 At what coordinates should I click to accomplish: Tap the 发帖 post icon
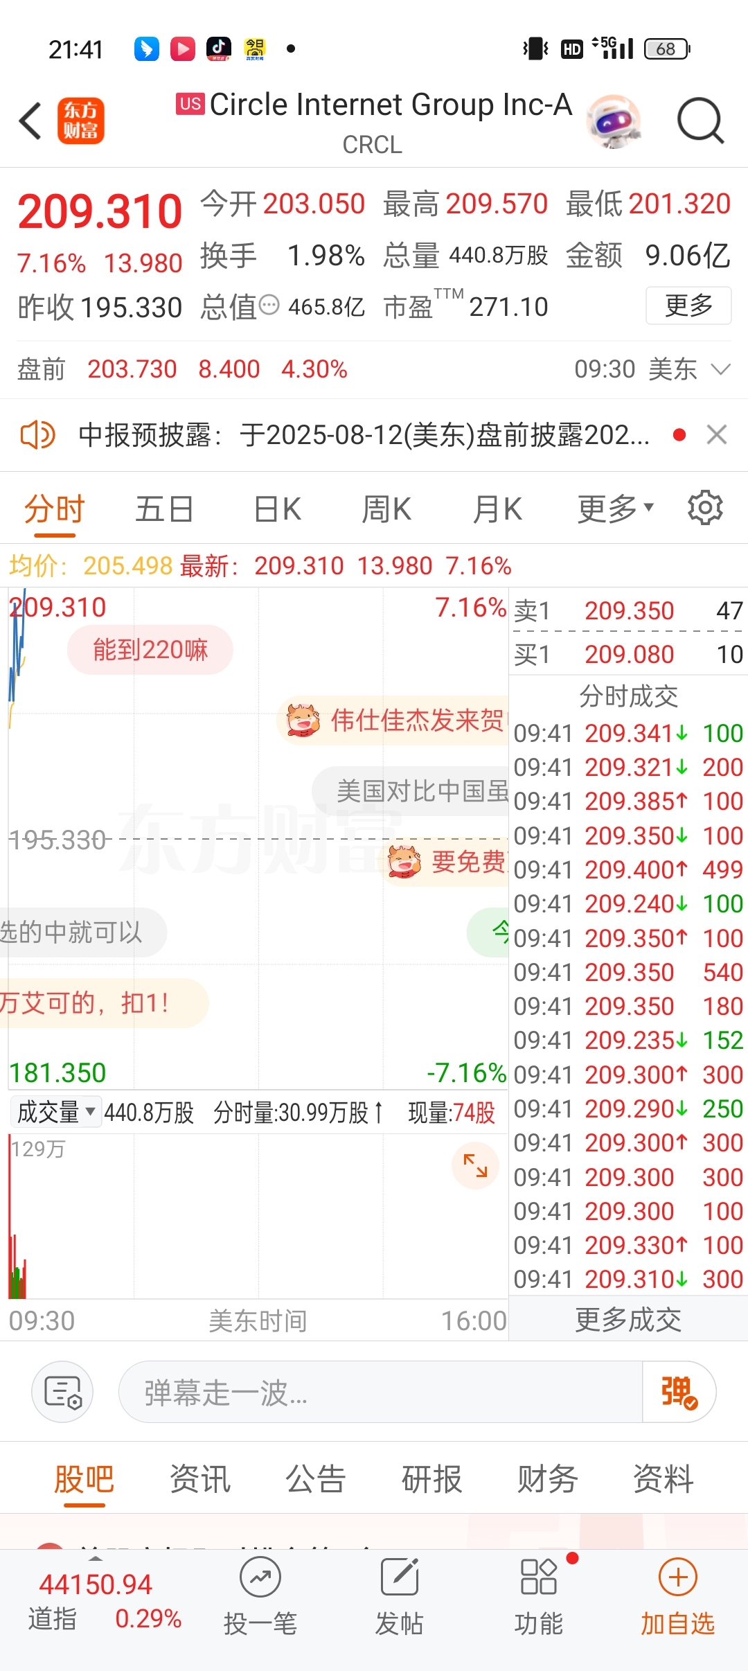[400, 1597]
